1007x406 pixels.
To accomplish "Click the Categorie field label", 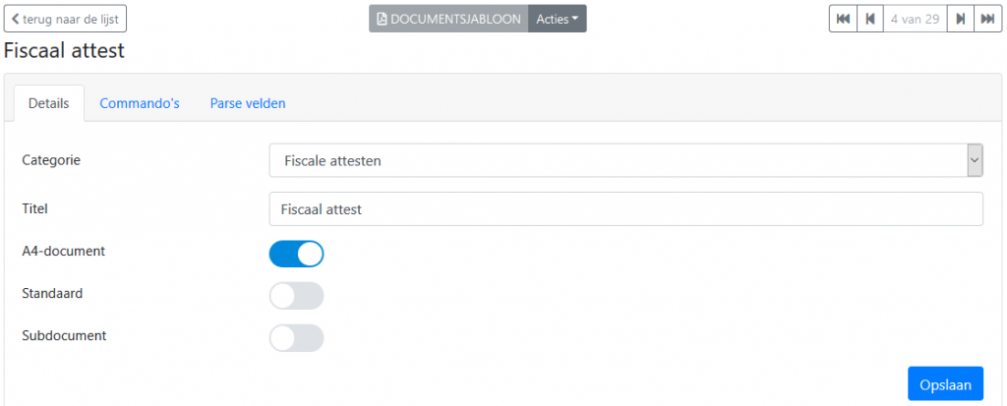I will 51,160.
